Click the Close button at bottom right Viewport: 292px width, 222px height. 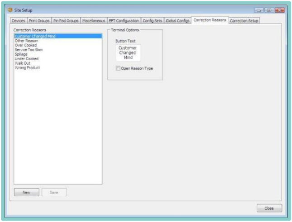coord(269,208)
